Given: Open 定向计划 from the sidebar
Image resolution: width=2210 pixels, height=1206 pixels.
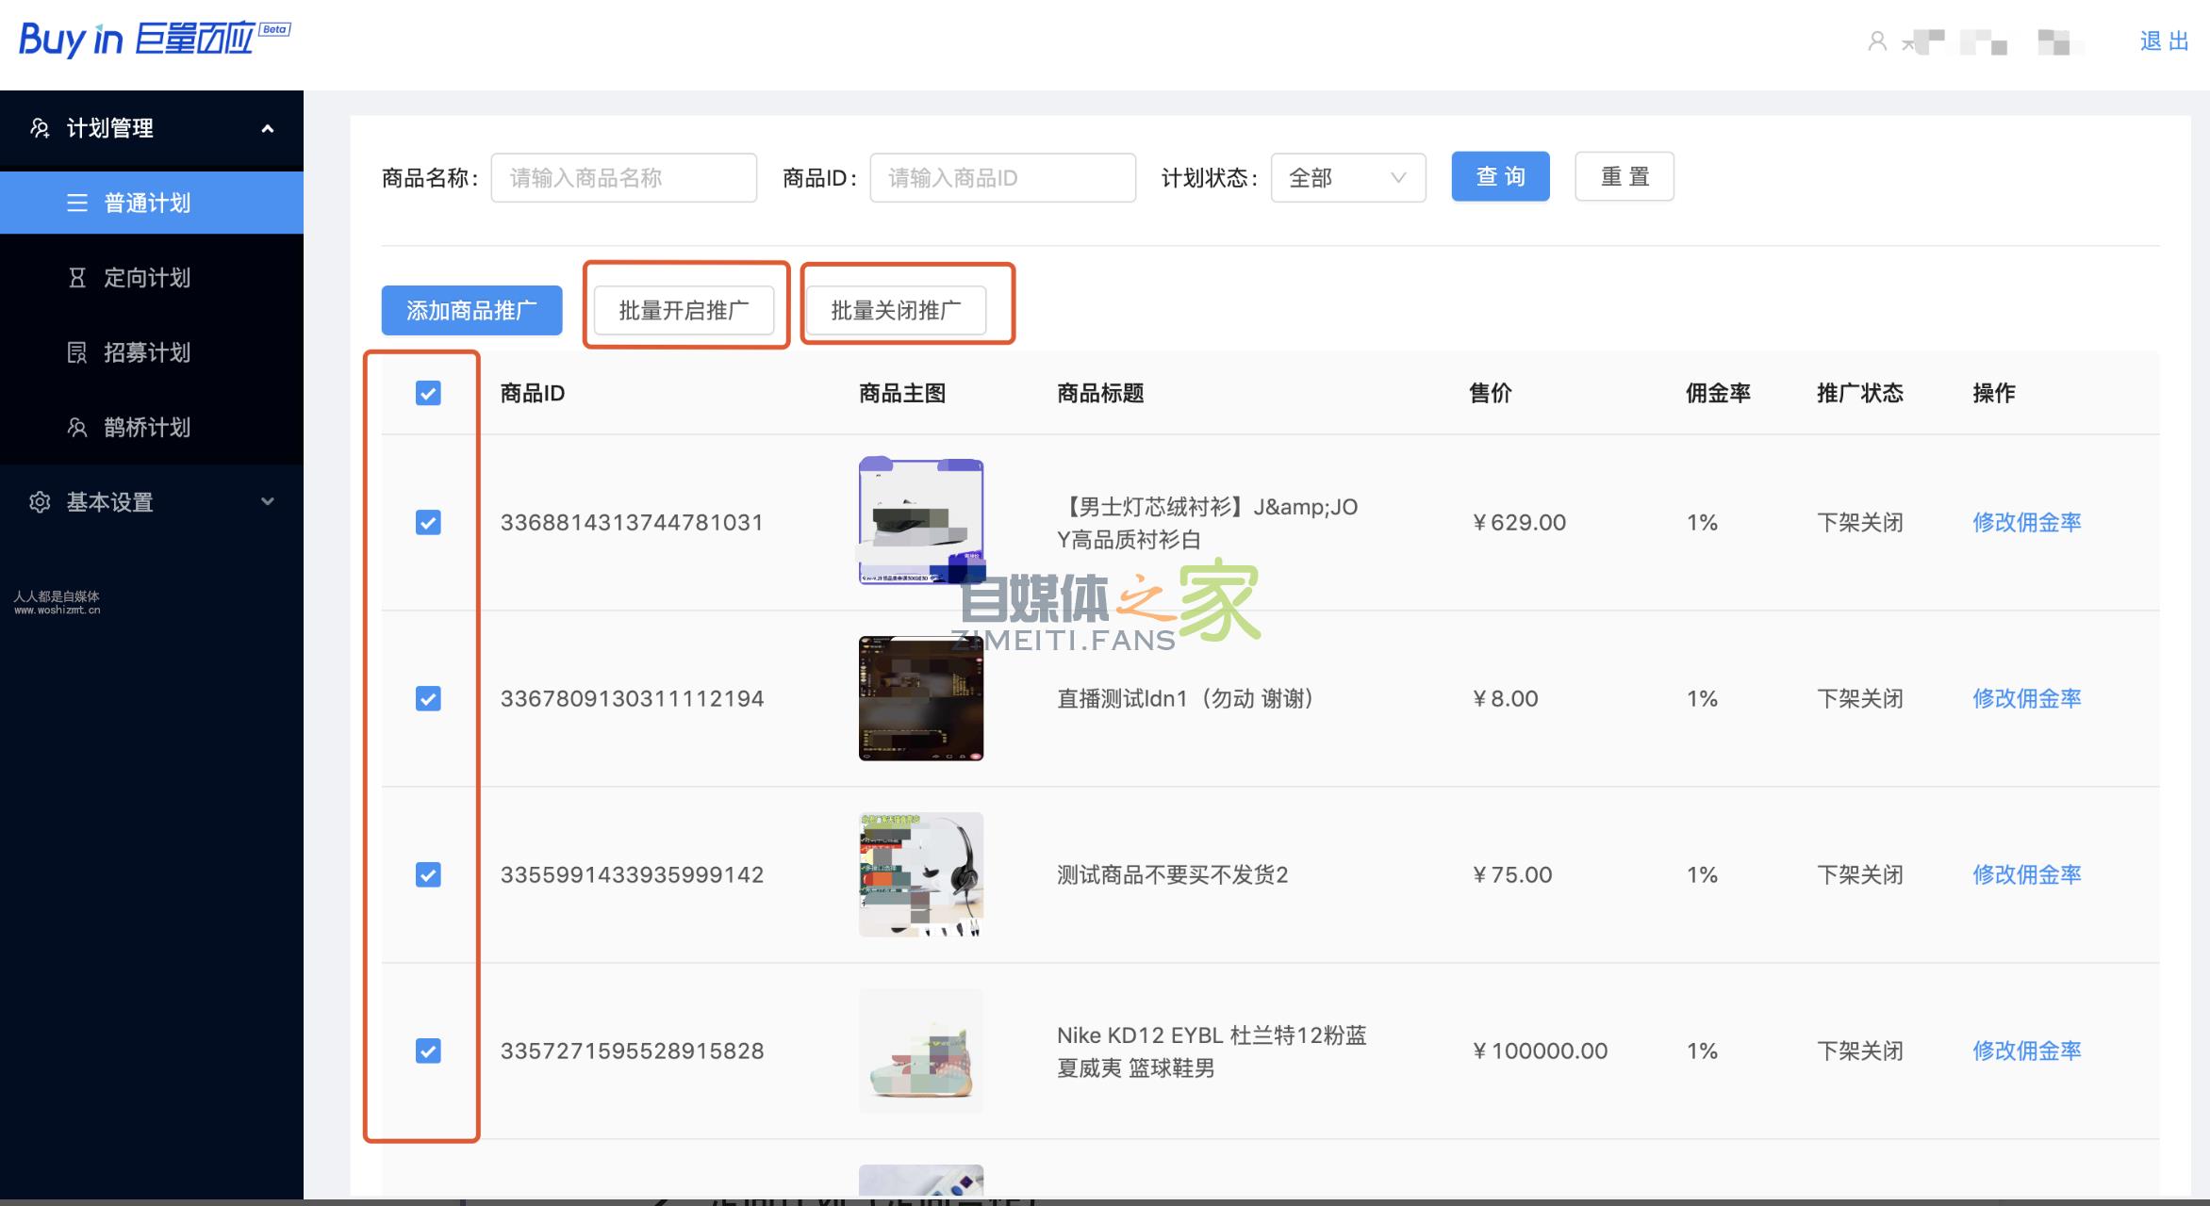Looking at the screenshot, I should [x=146, y=278].
